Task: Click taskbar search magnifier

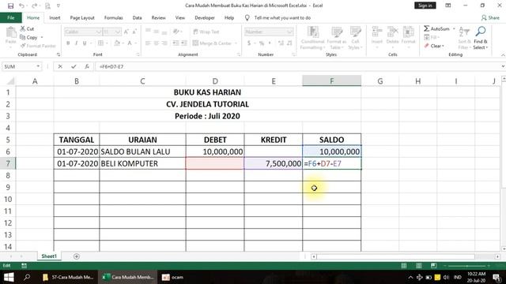Action: click(x=27, y=277)
